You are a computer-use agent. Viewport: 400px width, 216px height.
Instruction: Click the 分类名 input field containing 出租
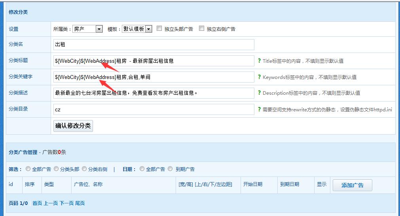pyautogui.click(x=154, y=45)
